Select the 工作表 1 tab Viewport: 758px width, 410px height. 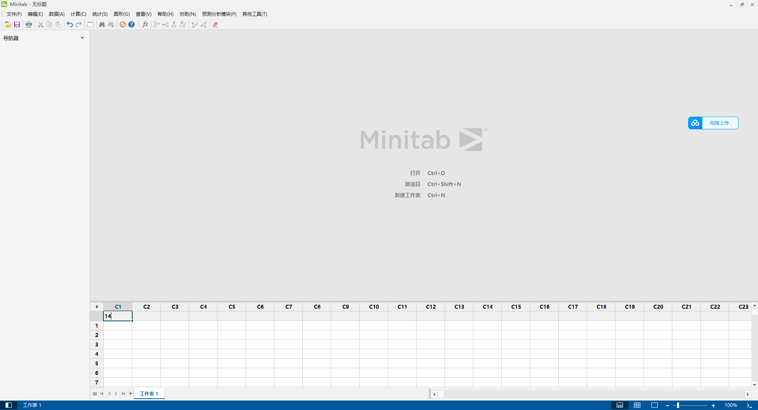149,393
